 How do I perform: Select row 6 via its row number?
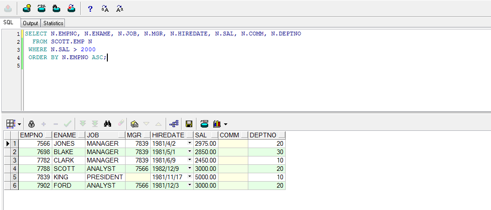[14, 186]
